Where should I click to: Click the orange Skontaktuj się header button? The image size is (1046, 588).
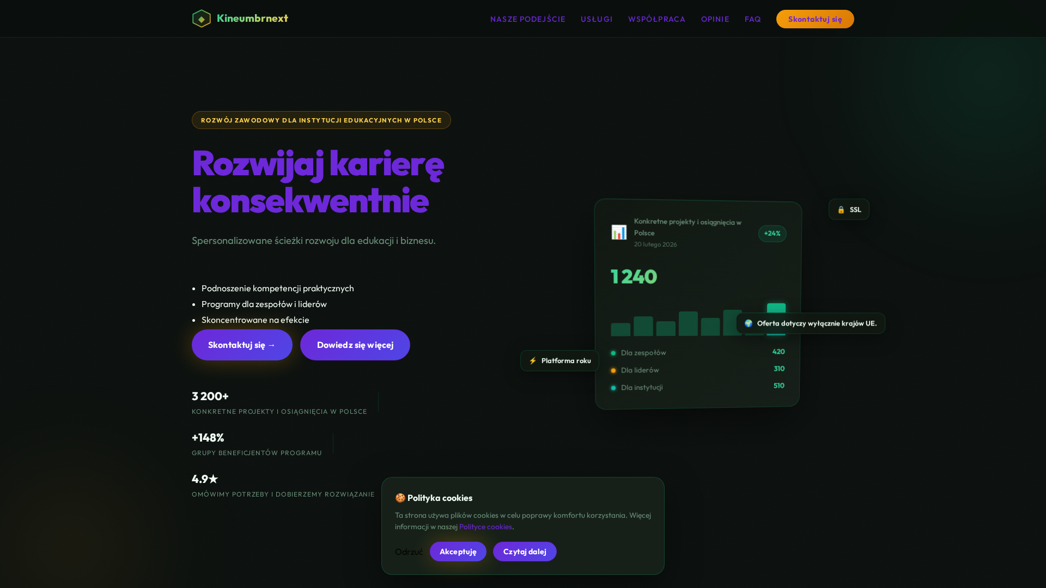pos(815,19)
